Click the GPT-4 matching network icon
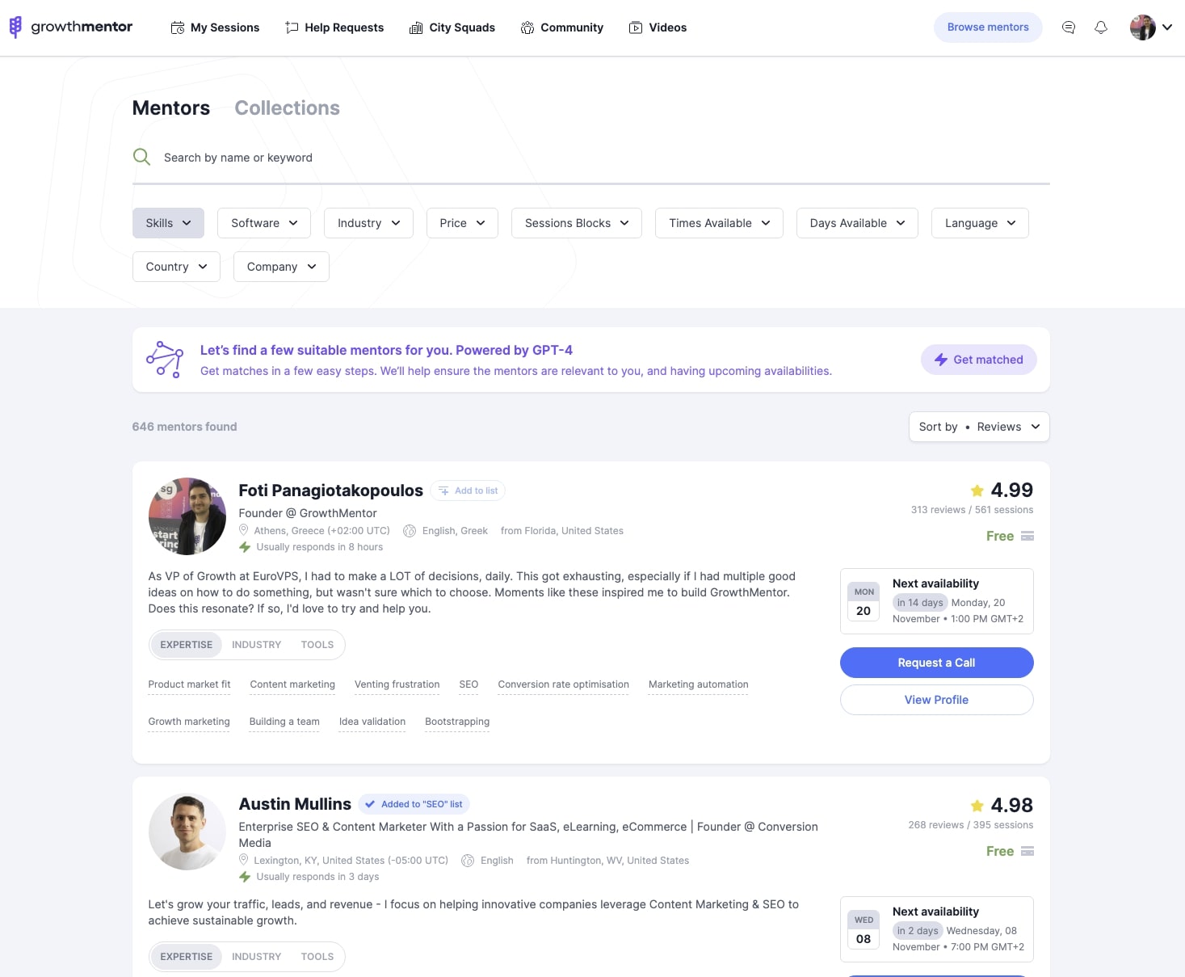Viewport: 1185px width, 977px height. coord(165,360)
